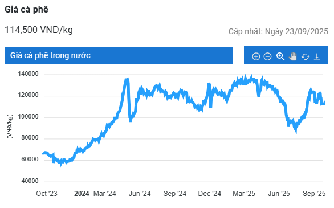Reset chart zoom with refresh icon
334x208 pixels.
click(306, 56)
